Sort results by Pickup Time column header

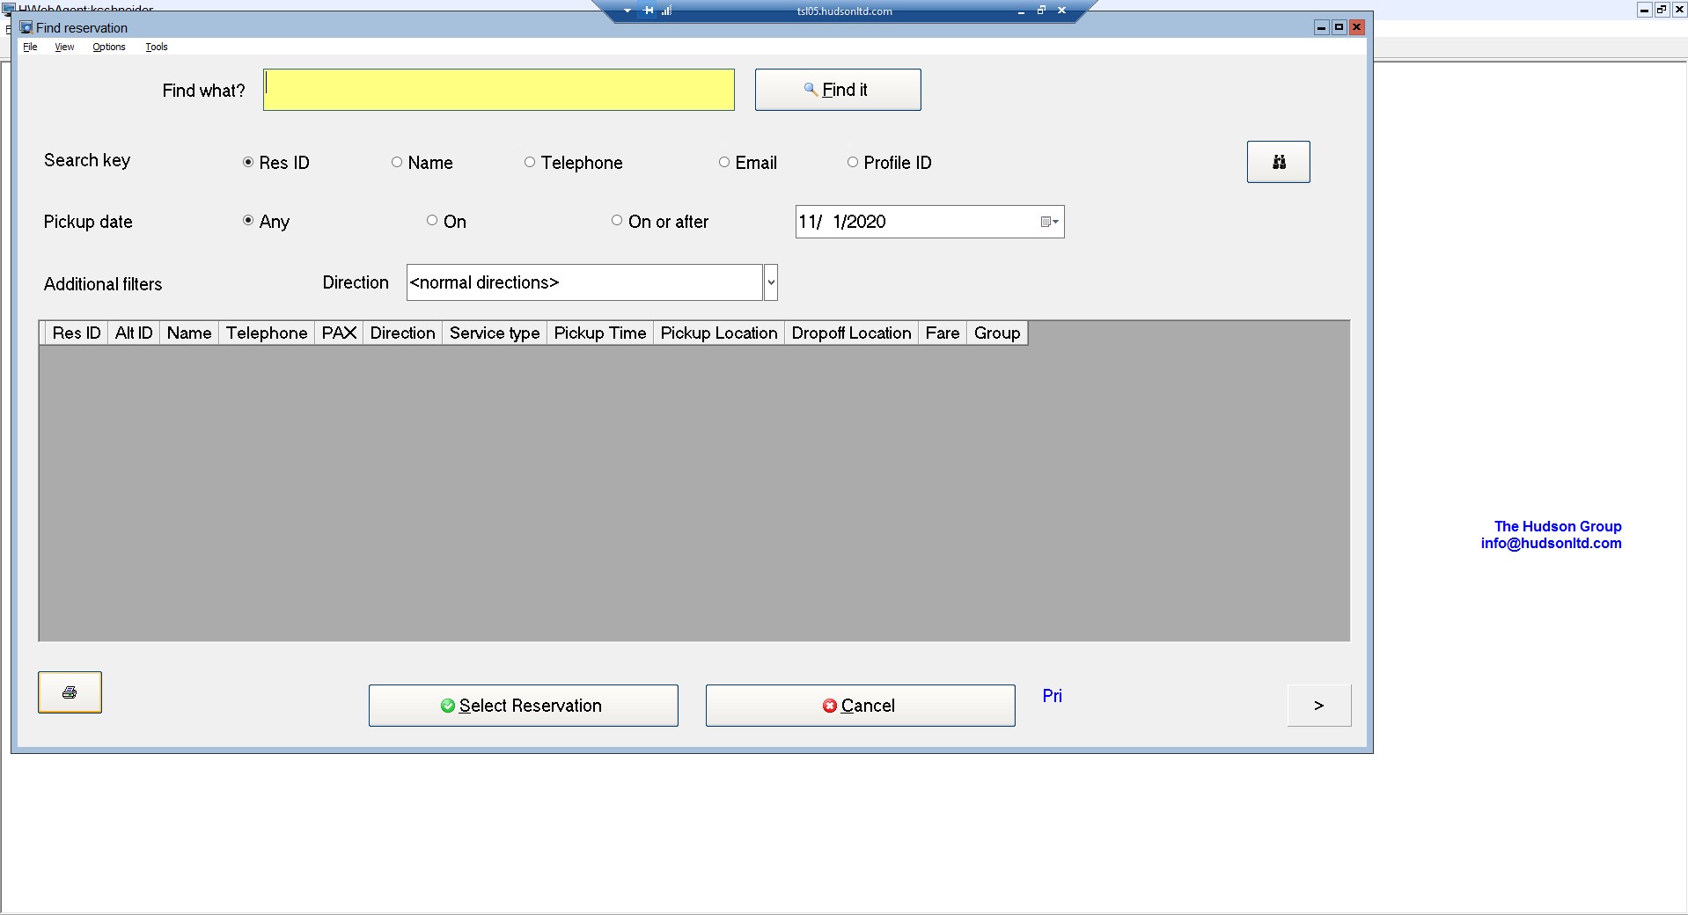click(x=599, y=333)
